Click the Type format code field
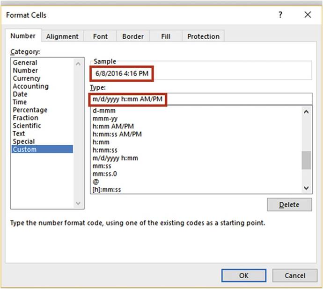 200,99
